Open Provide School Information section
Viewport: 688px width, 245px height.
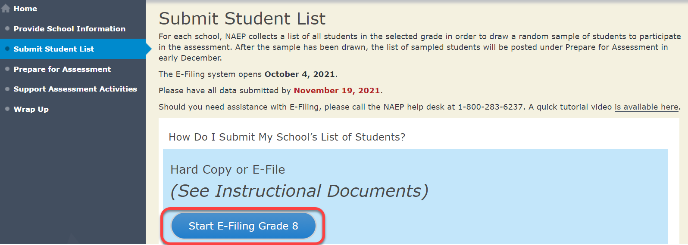69,29
